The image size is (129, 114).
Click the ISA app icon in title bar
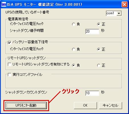(x=4, y=4)
